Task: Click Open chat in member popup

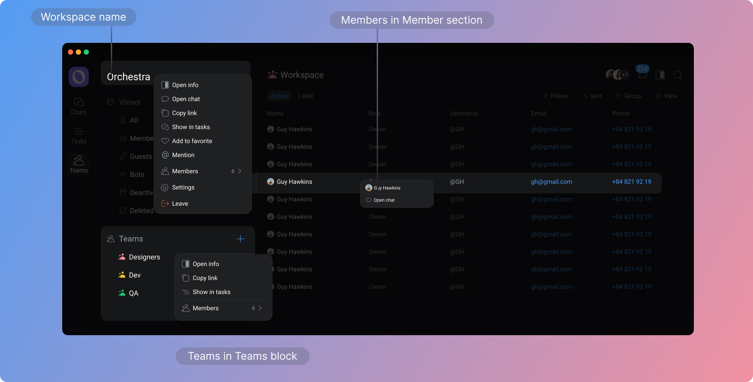Action: click(x=384, y=200)
